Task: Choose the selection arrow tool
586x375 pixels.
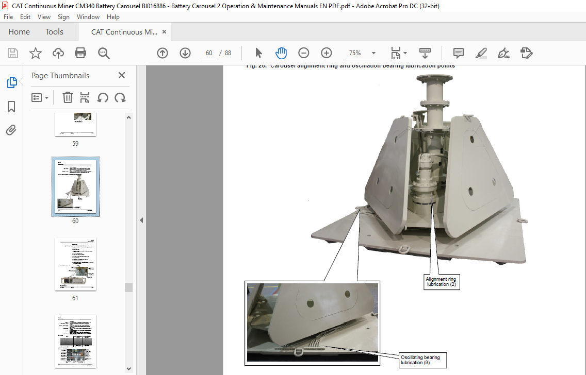Action: coord(258,53)
